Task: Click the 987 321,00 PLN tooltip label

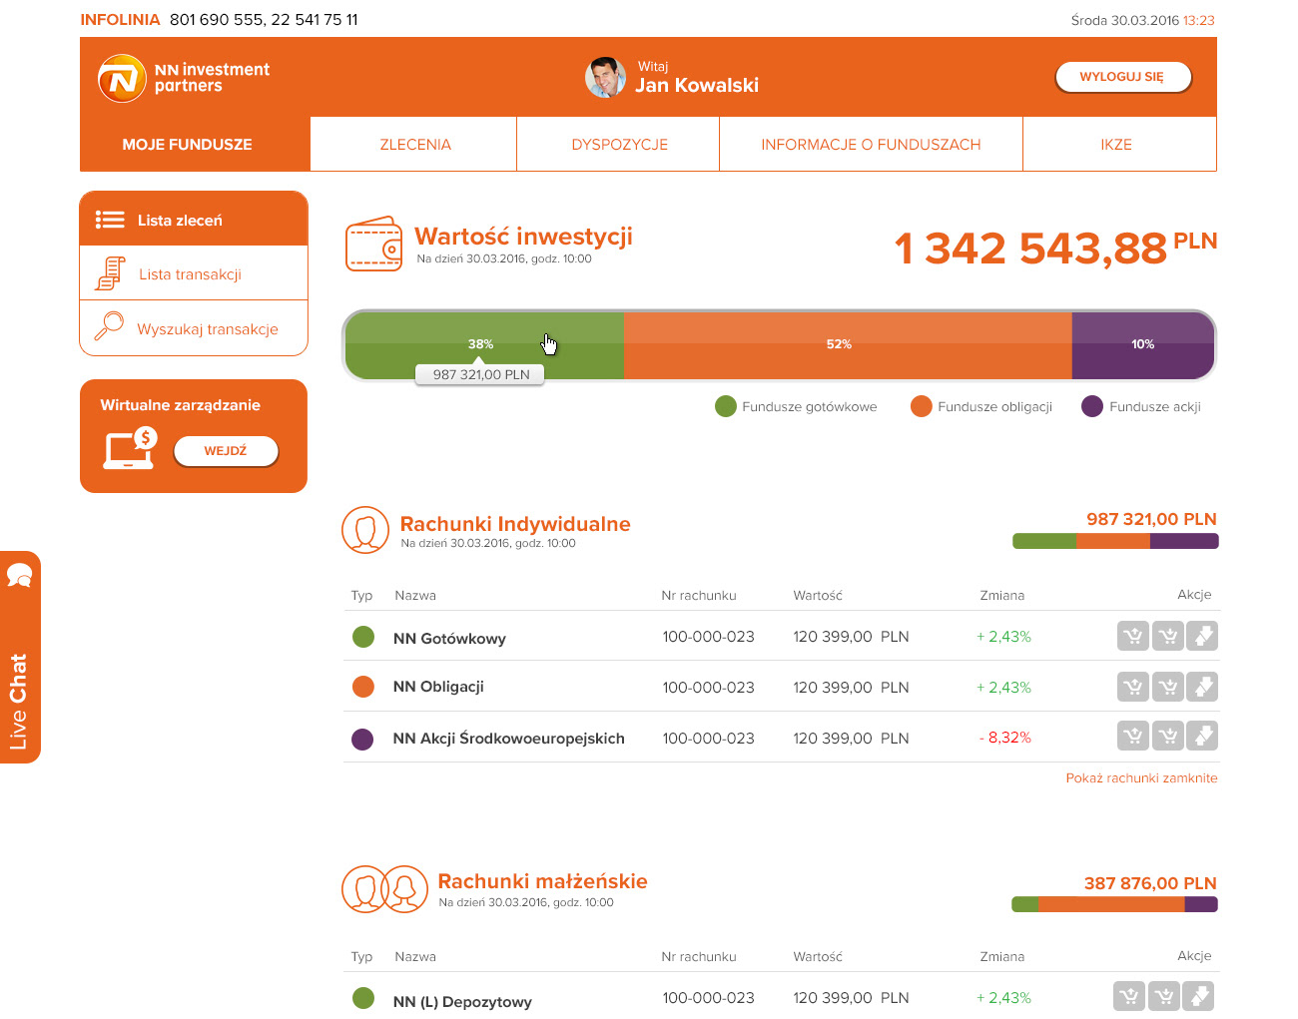Action: pos(480,374)
